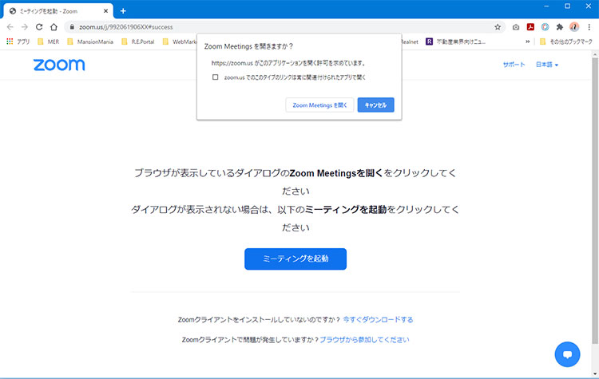599x379 pixels.
Task: Click the browser forward arrow
Action: [25, 27]
